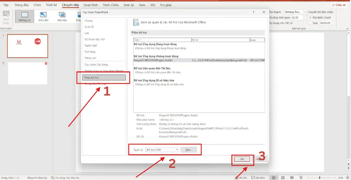Select slide 1 thumbnail
Image resolution: width=351 pixels, height=180 pixels.
click(28, 46)
